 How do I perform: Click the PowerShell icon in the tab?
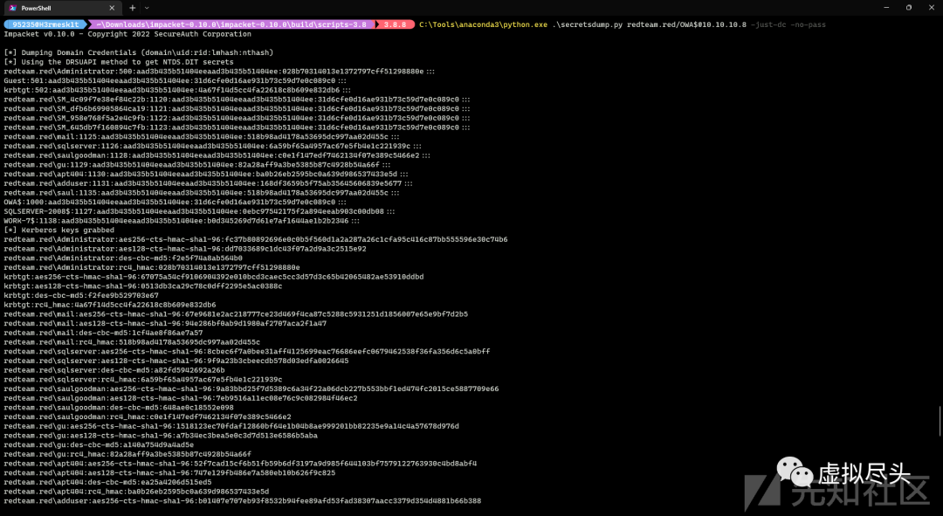click(x=12, y=8)
